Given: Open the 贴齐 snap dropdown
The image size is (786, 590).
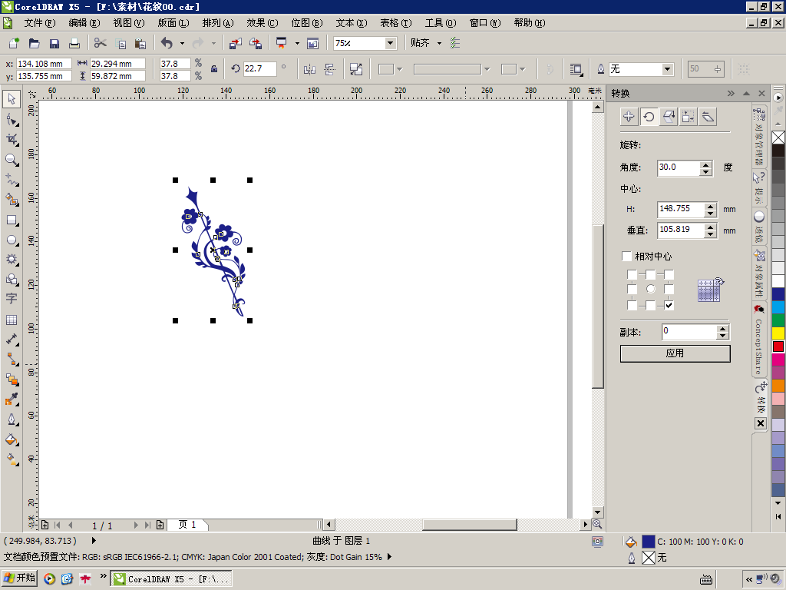Looking at the screenshot, I should pyautogui.click(x=440, y=43).
